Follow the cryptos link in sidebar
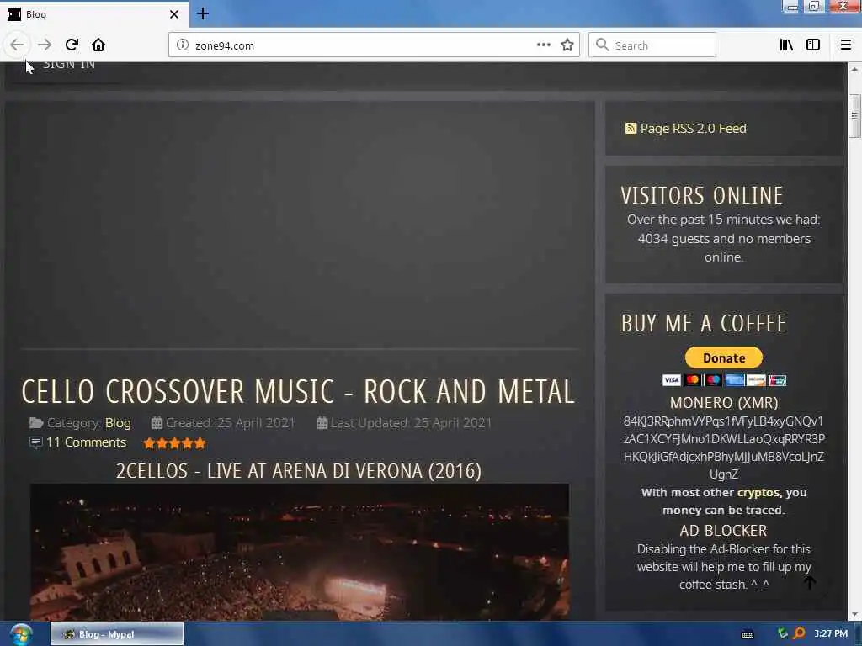 click(758, 493)
